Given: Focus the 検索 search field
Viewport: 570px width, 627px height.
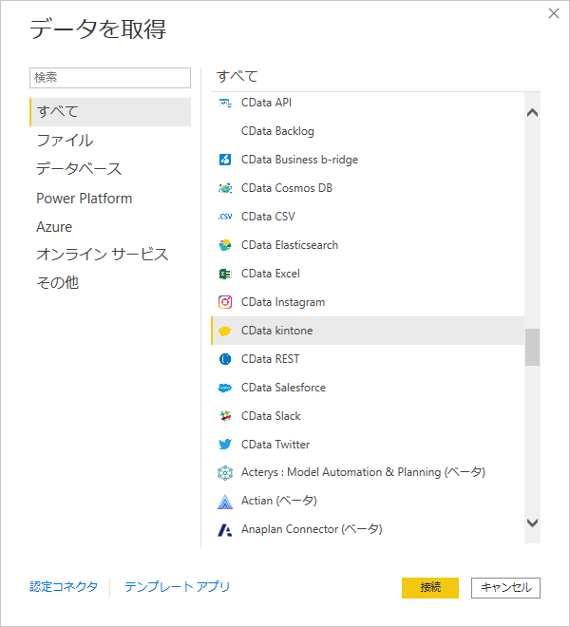Looking at the screenshot, I should (110, 78).
